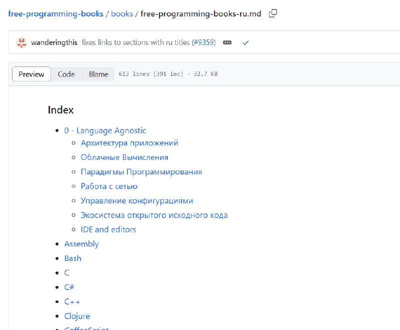Go to Облачные Вычисления section
The width and height of the screenshot is (400, 330).
124,157
